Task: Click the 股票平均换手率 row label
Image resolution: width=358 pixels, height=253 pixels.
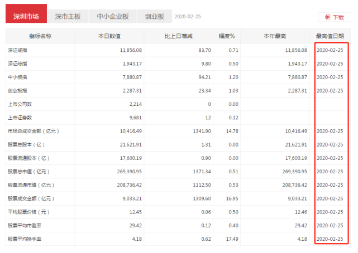Action: click(x=25, y=239)
